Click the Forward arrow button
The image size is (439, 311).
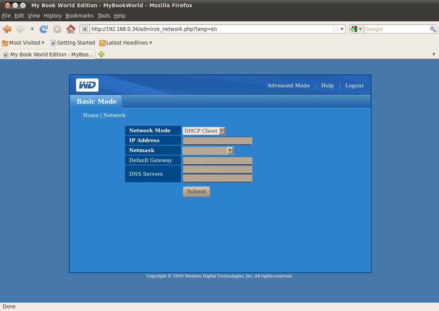coord(20,29)
